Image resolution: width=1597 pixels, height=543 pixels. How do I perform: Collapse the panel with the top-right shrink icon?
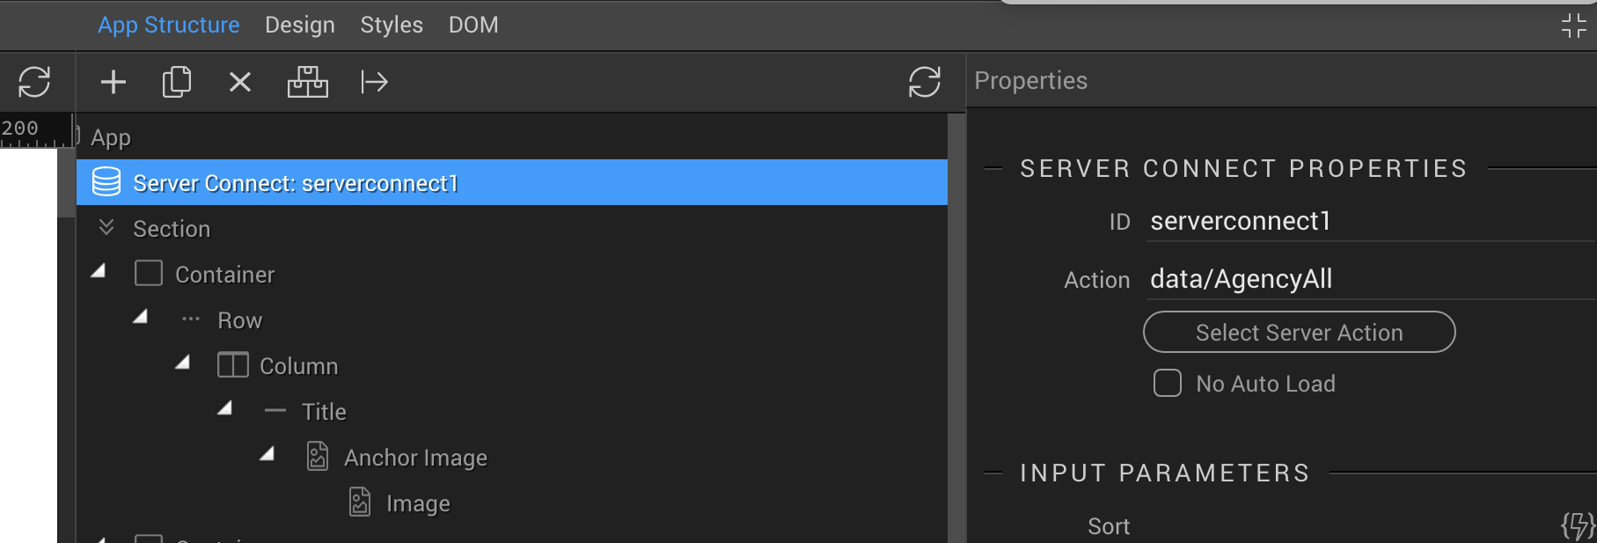tap(1573, 26)
